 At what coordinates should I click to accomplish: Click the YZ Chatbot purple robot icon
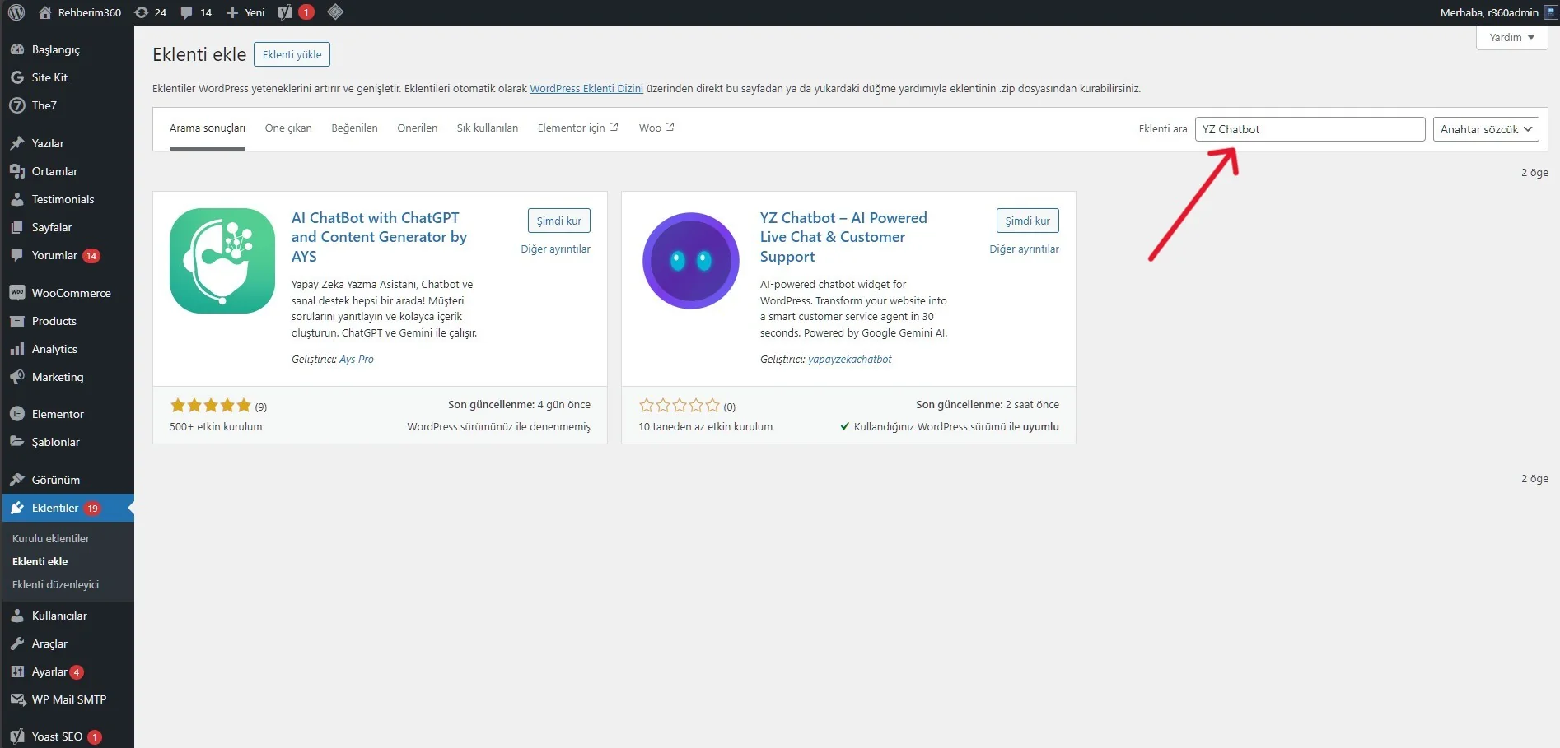tap(690, 260)
